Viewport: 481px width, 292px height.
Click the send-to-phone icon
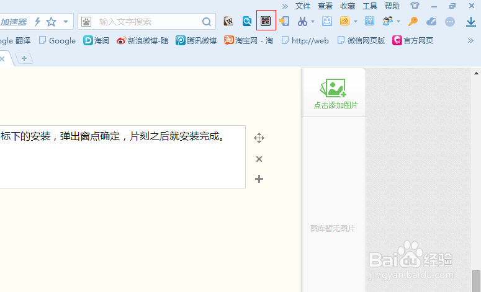[x=284, y=21]
